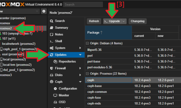Click the storage icon beside local-lvm
Image resolution: width=181 pixels, height=108 pixels.
(1, 65)
